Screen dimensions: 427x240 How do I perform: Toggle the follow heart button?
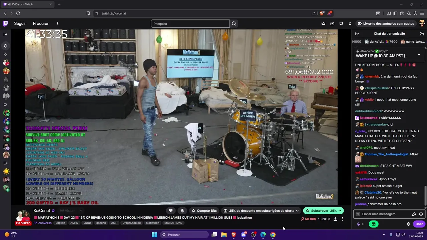171,211
